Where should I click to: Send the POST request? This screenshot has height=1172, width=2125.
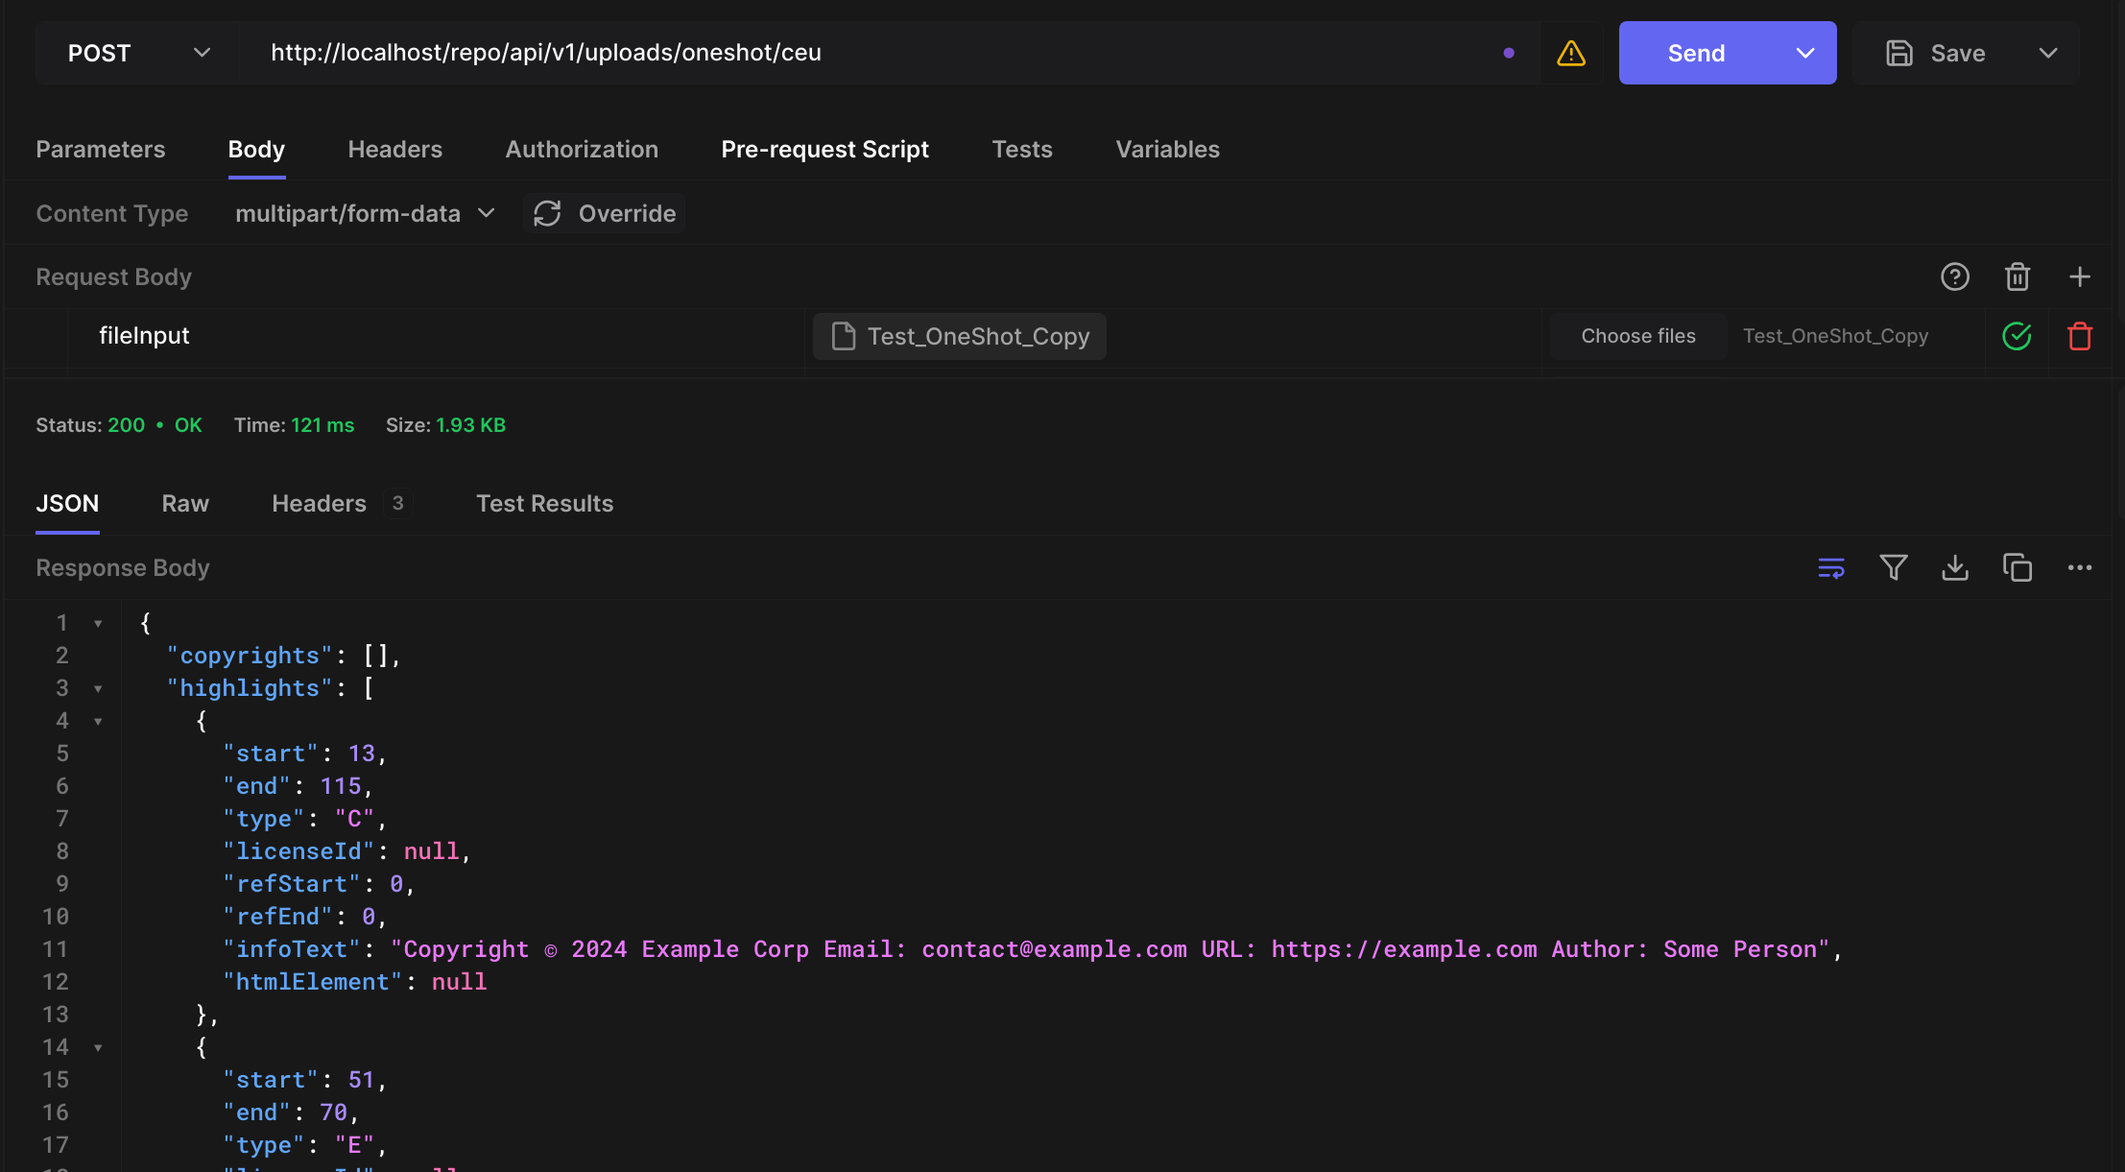(x=1697, y=53)
